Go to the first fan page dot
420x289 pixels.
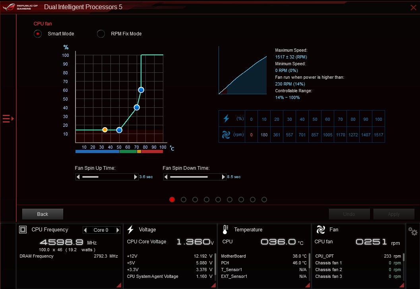click(x=172, y=200)
